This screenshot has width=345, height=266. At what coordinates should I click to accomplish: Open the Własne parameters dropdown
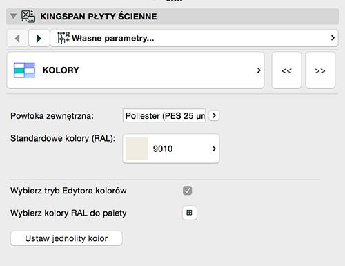coord(194,38)
